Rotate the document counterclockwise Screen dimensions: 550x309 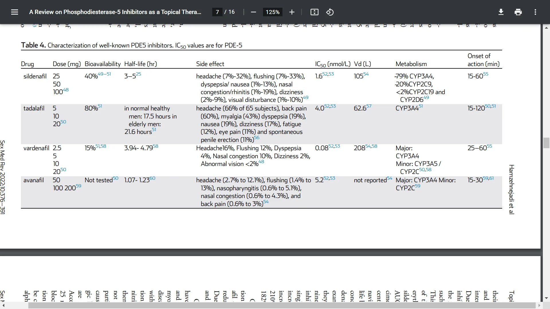(330, 12)
